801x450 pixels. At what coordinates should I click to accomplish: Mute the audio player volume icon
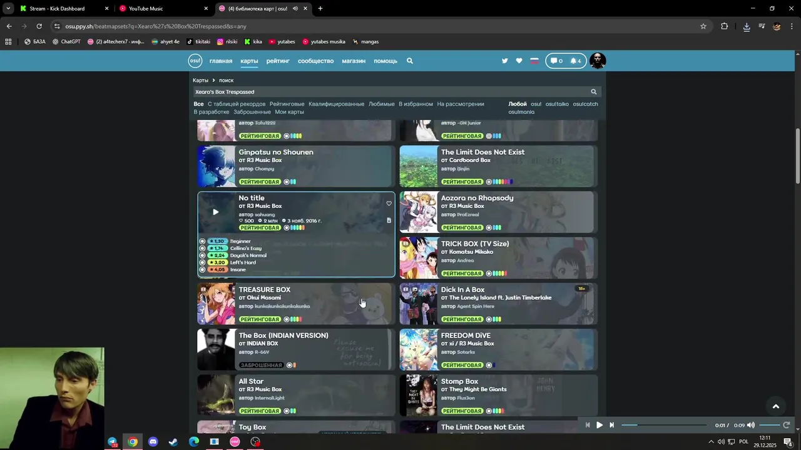pyautogui.click(x=751, y=425)
